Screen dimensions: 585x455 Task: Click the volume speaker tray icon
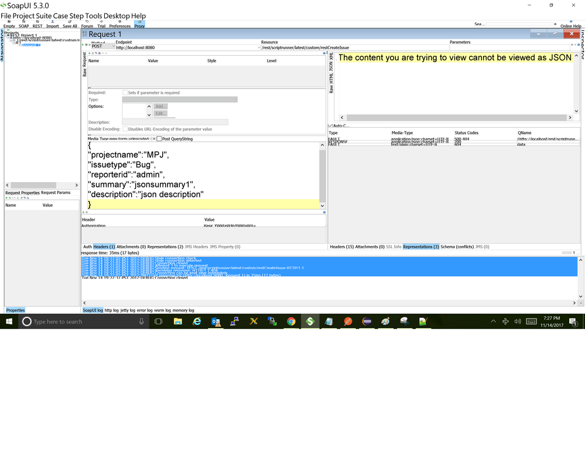(x=518, y=321)
